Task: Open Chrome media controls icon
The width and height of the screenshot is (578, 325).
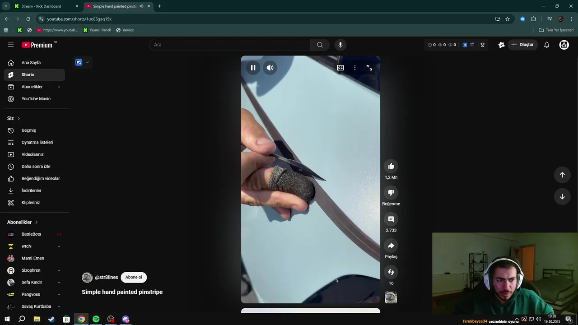Action: click(x=550, y=19)
